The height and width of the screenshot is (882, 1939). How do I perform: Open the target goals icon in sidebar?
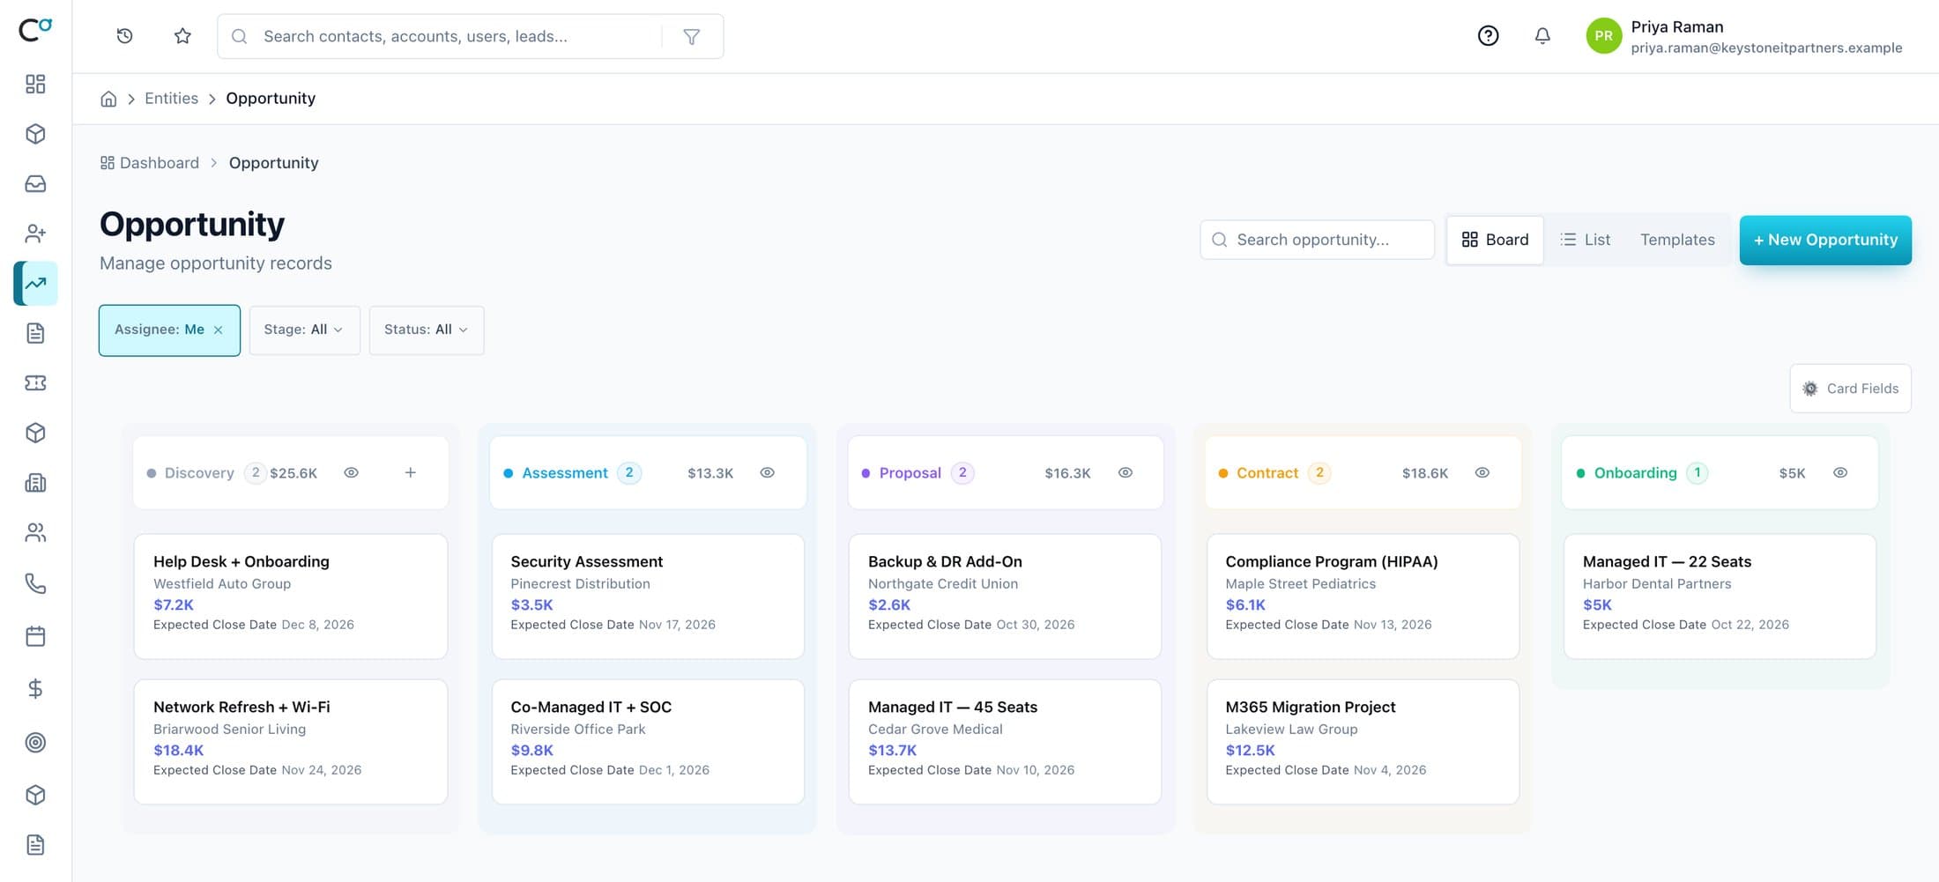(35, 743)
